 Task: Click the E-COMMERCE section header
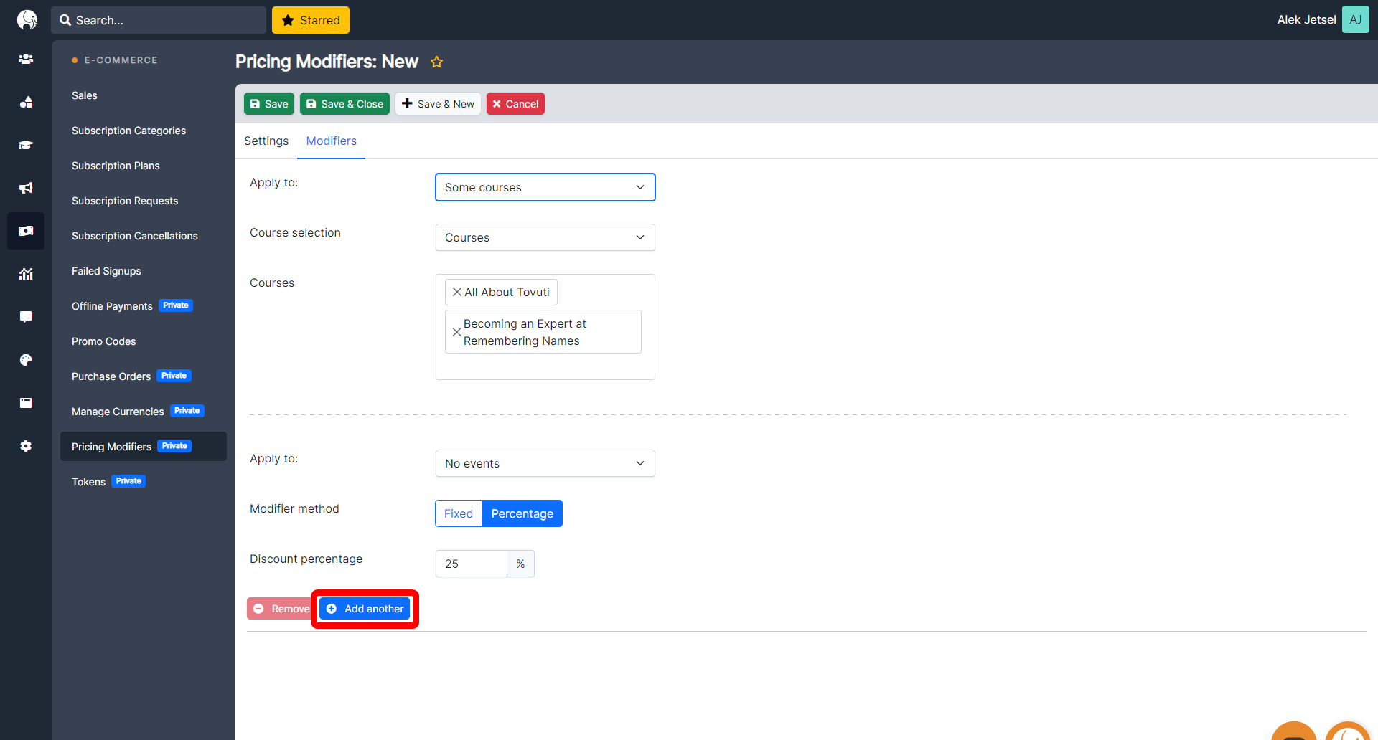121,60
